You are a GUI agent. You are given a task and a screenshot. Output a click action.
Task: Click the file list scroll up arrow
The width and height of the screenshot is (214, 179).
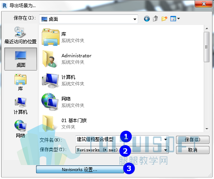pos(207,28)
